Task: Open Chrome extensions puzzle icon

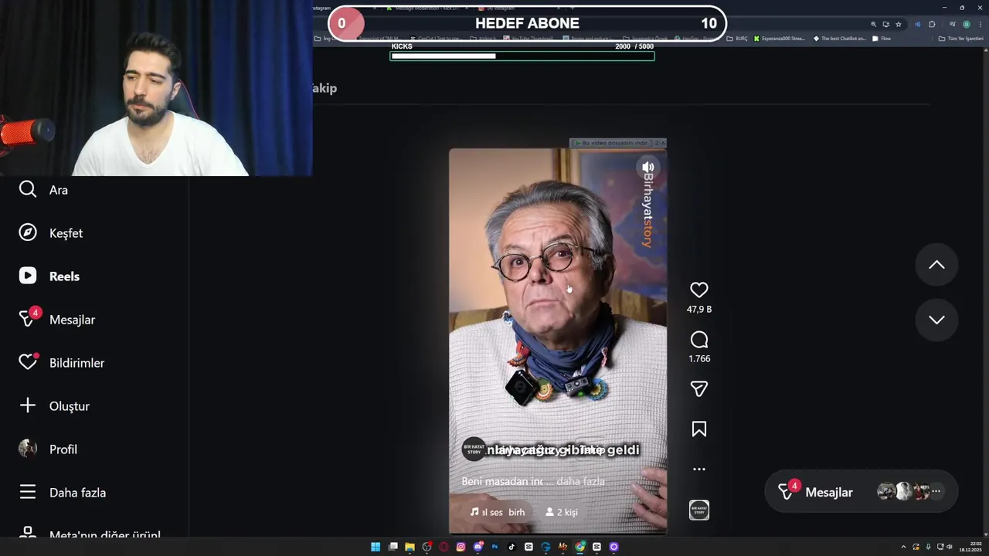Action: tap(932, 24)
